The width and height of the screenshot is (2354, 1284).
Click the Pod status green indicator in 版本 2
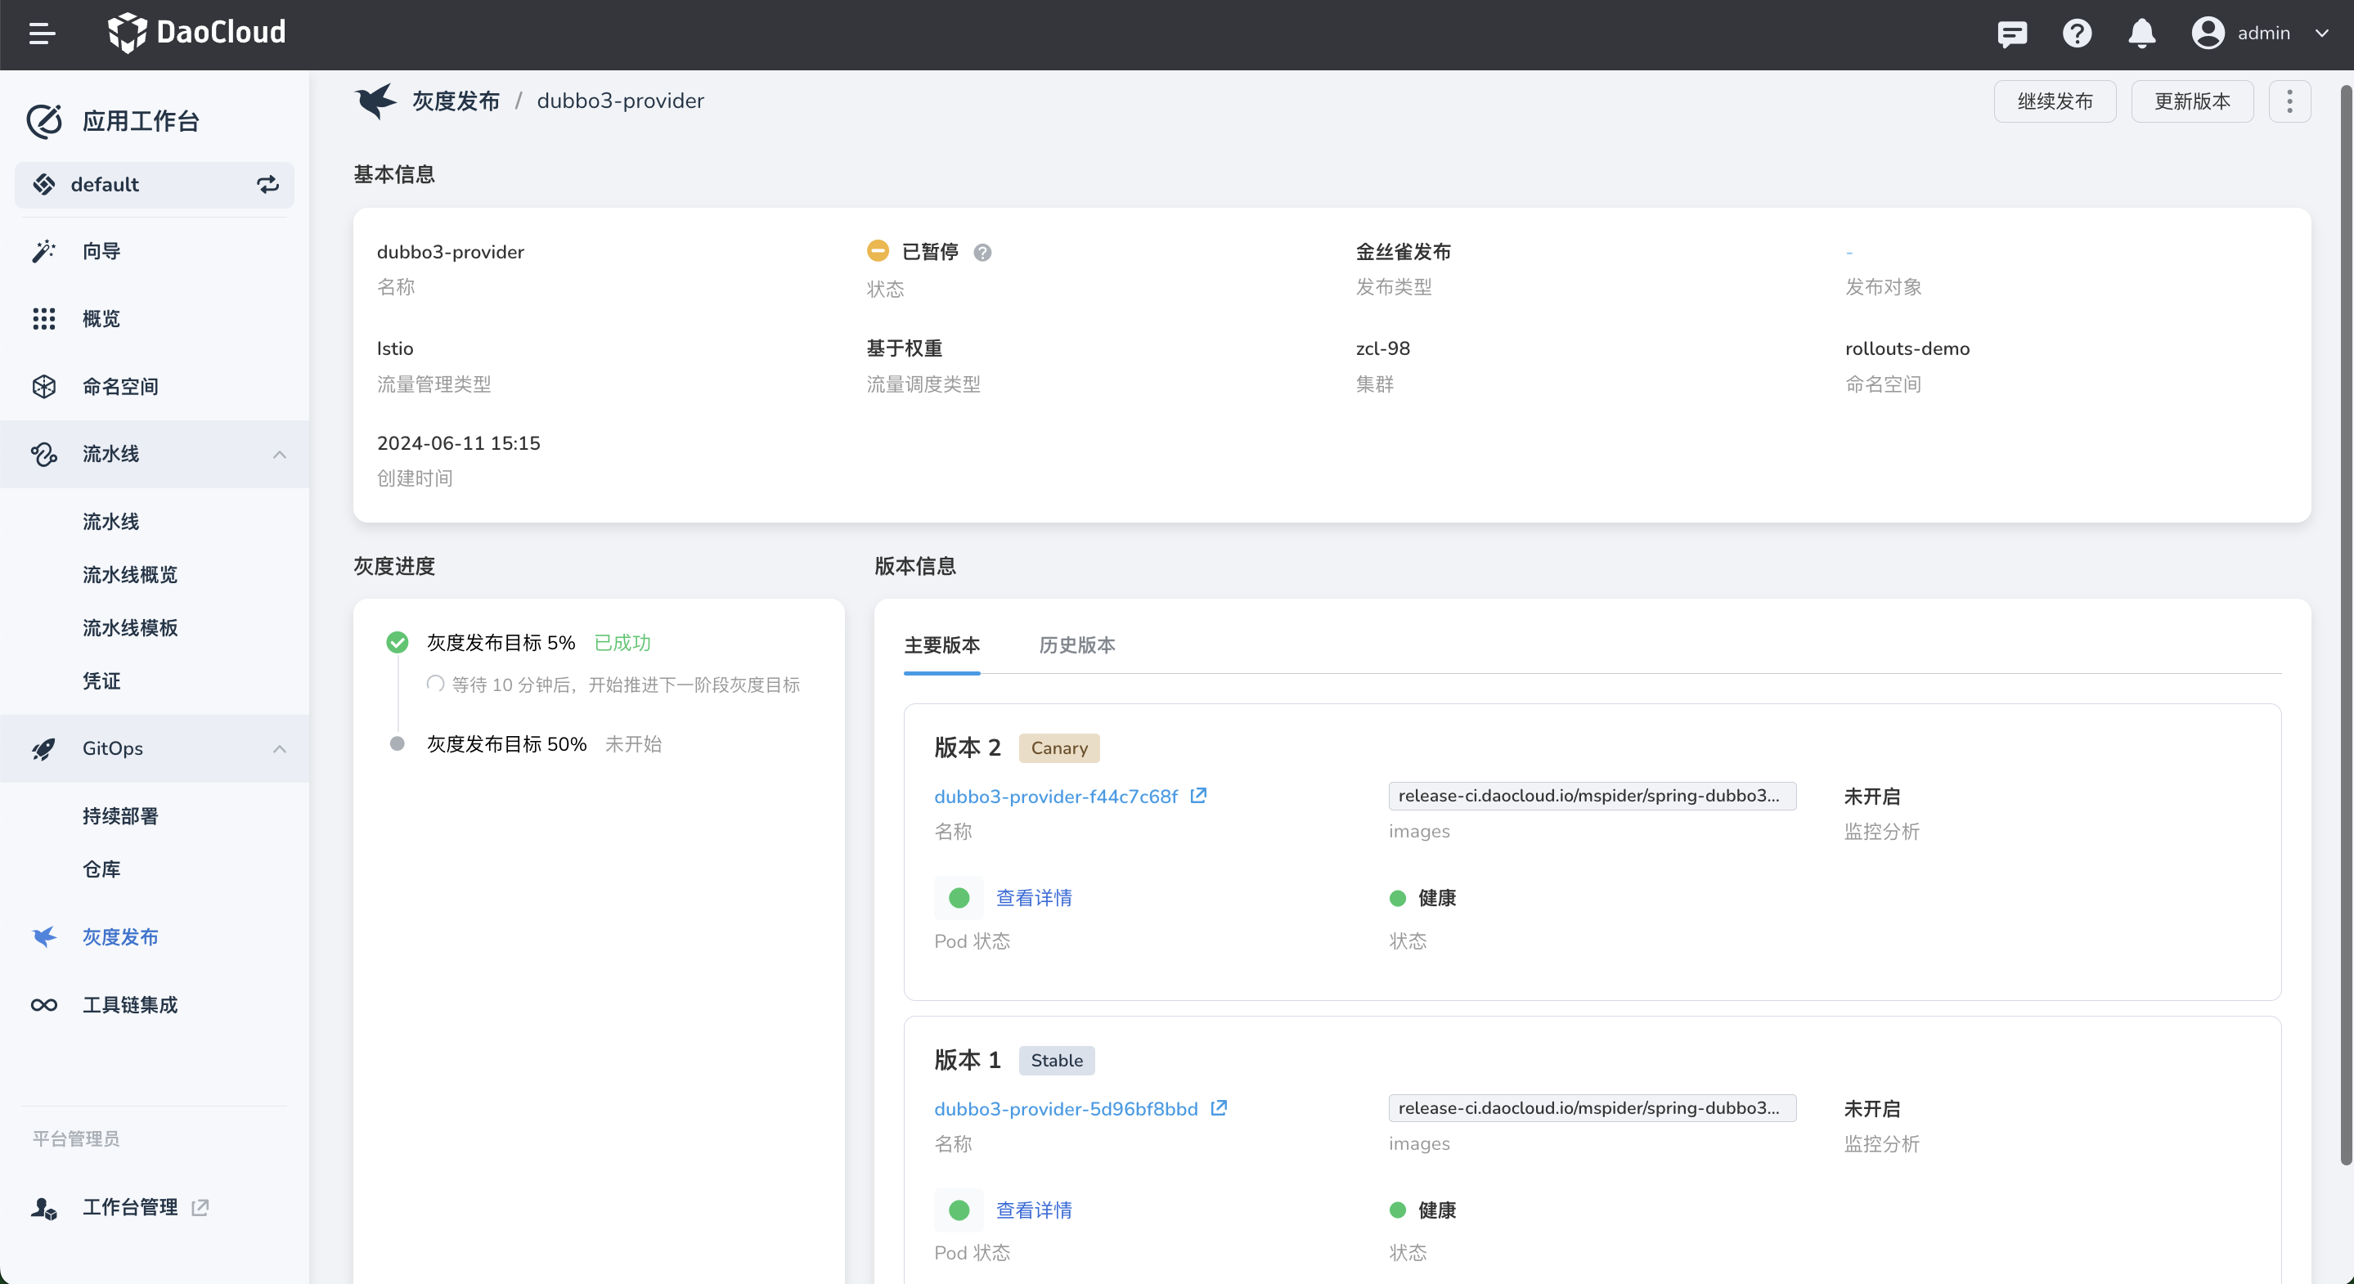point(959,897)
